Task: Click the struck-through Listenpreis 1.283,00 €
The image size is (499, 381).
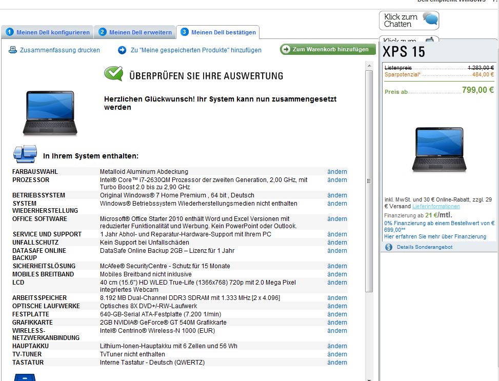Action: pyautogui.click(x=481, y=68)
